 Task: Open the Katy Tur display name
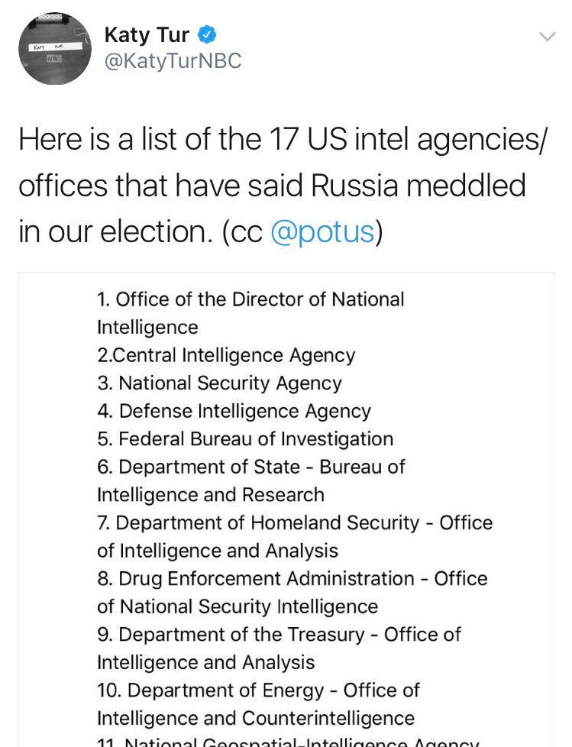point(147,34)
